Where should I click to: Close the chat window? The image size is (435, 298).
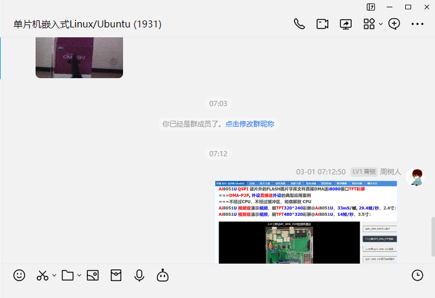tap(427, 7)
